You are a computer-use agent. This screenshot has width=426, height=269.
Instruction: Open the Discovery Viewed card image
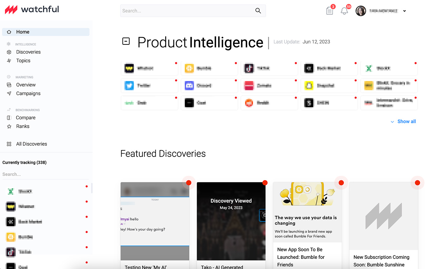[x=231, y=221]
